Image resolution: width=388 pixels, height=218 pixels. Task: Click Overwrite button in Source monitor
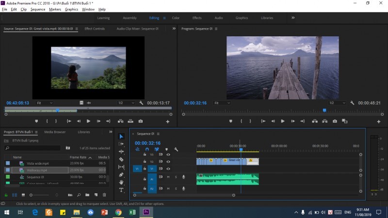pyautogui.click(x=130, y=121)
